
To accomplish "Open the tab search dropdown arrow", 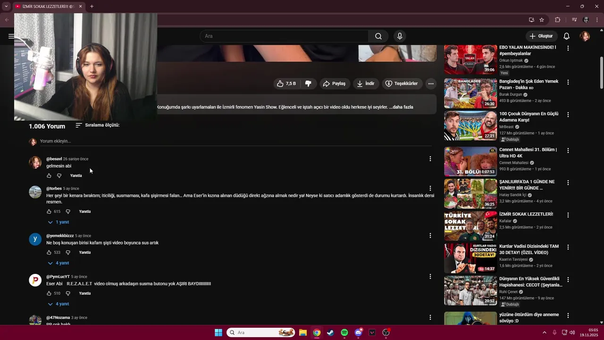I will point(6,7).
